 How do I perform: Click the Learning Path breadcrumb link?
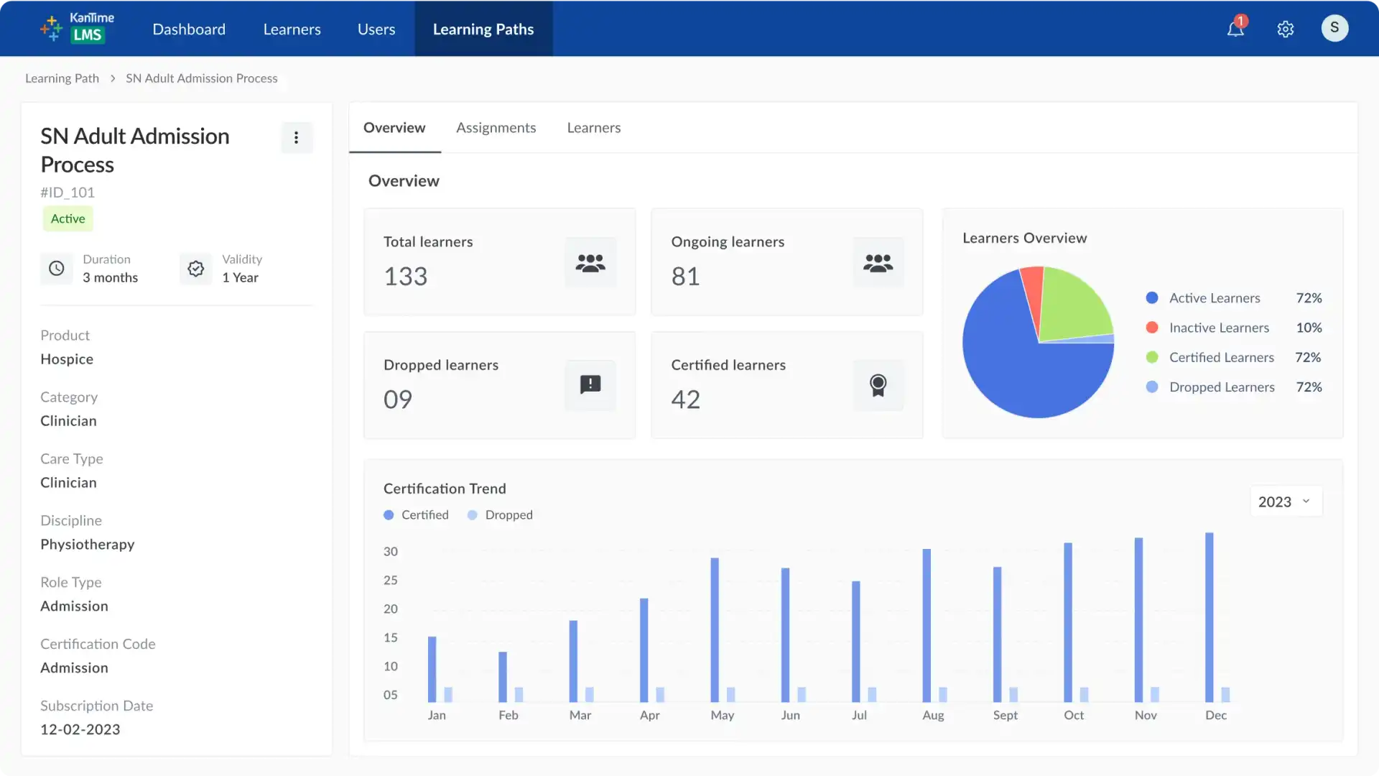point(62,78)
